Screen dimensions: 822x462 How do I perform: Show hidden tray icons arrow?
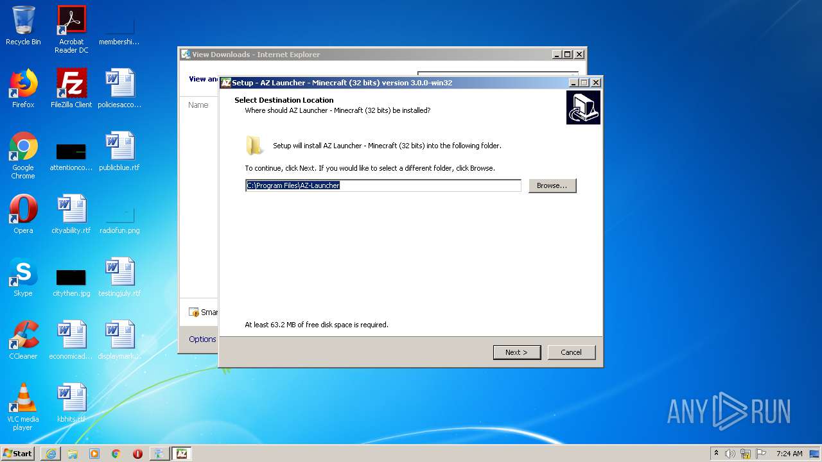716,453
